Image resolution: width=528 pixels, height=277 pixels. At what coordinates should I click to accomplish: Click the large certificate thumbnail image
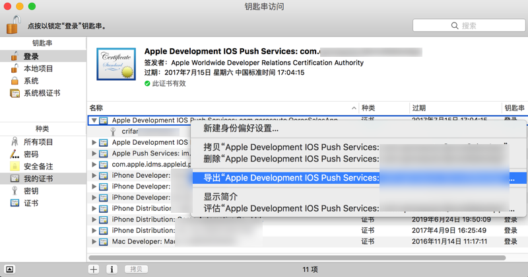pyautogui.click(x=116, y=64)
